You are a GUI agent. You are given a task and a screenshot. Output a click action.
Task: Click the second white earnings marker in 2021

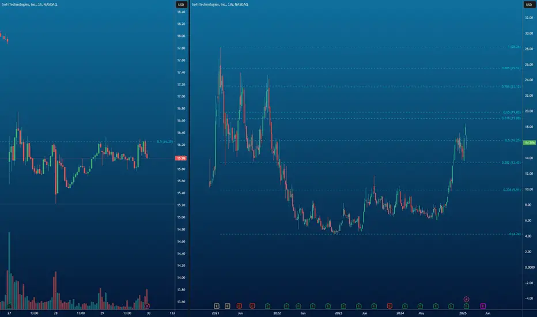pos(228,306)
